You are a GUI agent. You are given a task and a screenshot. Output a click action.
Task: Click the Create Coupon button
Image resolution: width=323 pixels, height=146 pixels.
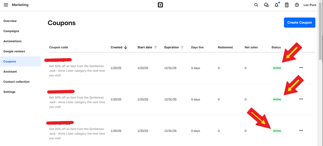(299, 23)
